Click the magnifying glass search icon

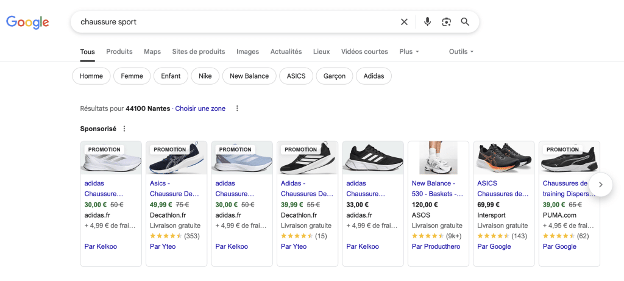(465, 22)
